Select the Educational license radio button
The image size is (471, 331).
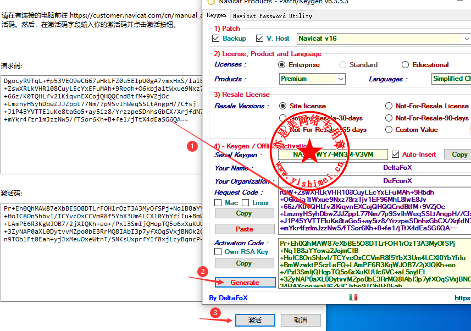point(405,65)
